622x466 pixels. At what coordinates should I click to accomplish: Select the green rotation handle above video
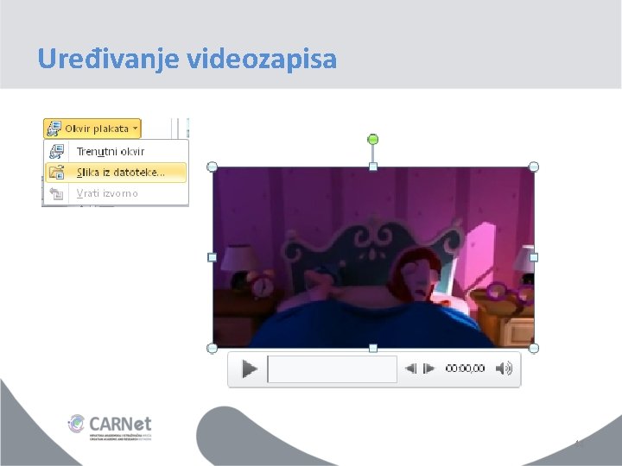373,140
